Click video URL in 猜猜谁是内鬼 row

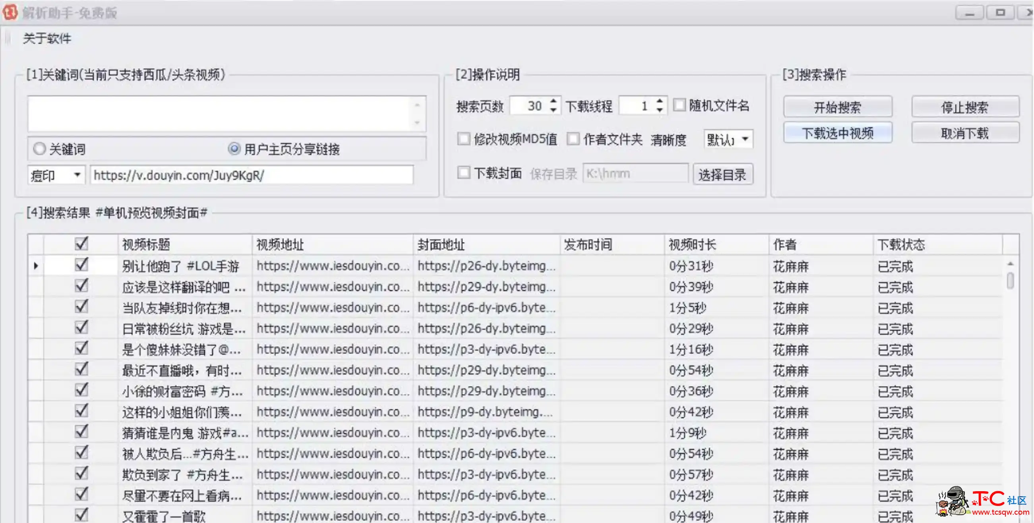tap(333, 432)
